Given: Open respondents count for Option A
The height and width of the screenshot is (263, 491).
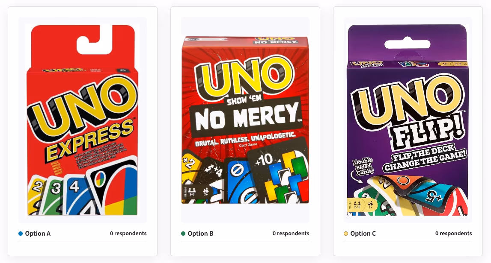Looking at the screenshot, I should (x=128, y=233).
